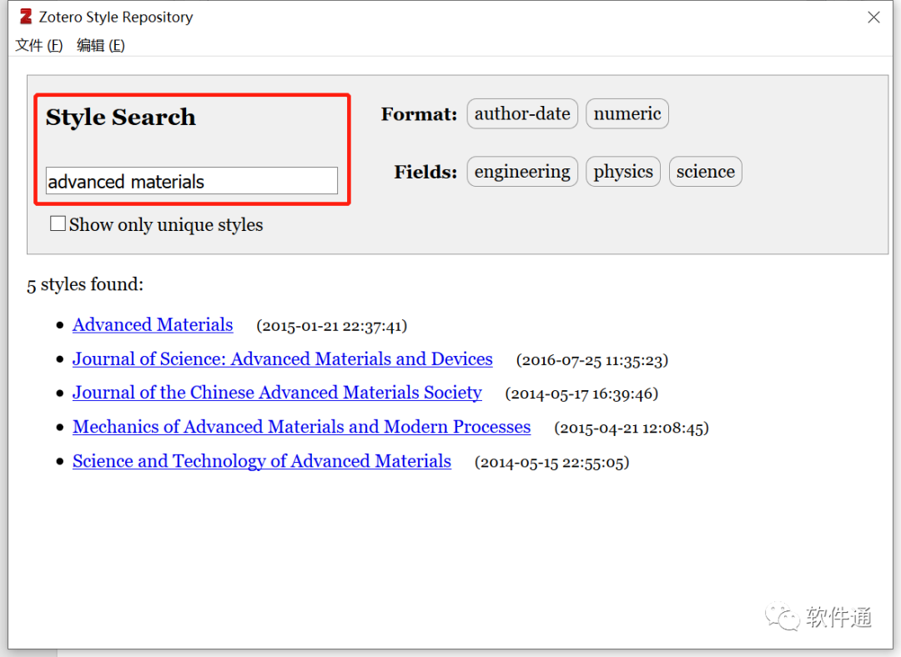Image resolution: width=901 pixels, height=657 pixels.
Task: Open the 编辑 (E) menu
Action: (x=101, y=45)
